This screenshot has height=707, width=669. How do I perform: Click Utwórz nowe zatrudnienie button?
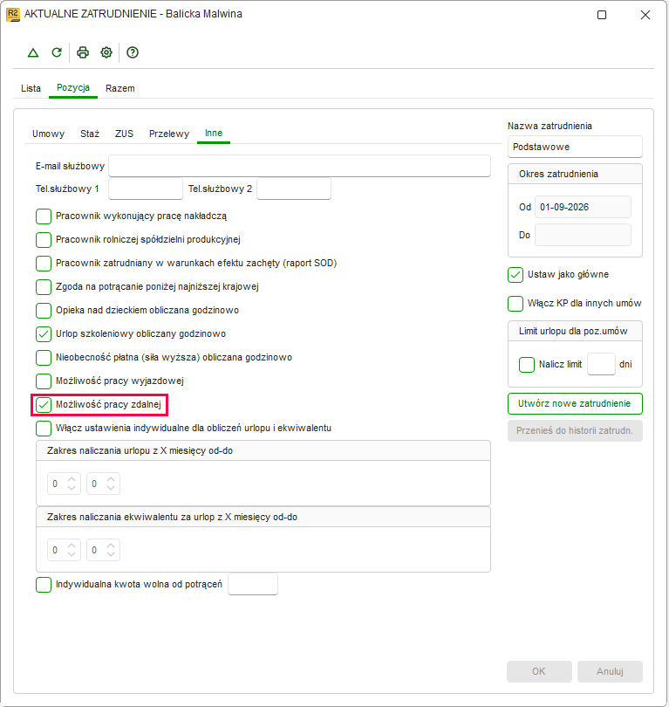pos(575,403)
